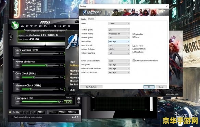Click Settings in the Avengers launcher menu
The height and width of the screenshot is (127, 200).
(x=74, y=66)
